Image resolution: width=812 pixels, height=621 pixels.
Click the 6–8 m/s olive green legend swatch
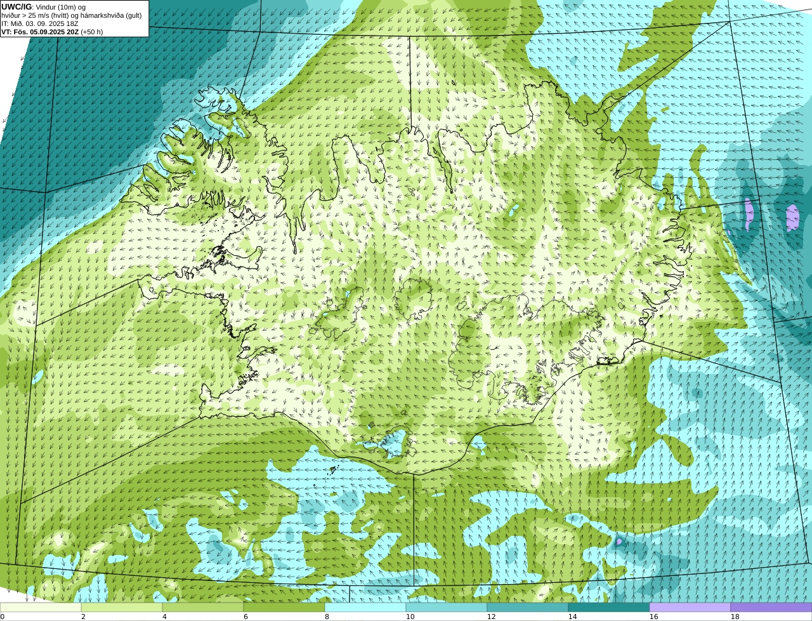coord(284,608)
